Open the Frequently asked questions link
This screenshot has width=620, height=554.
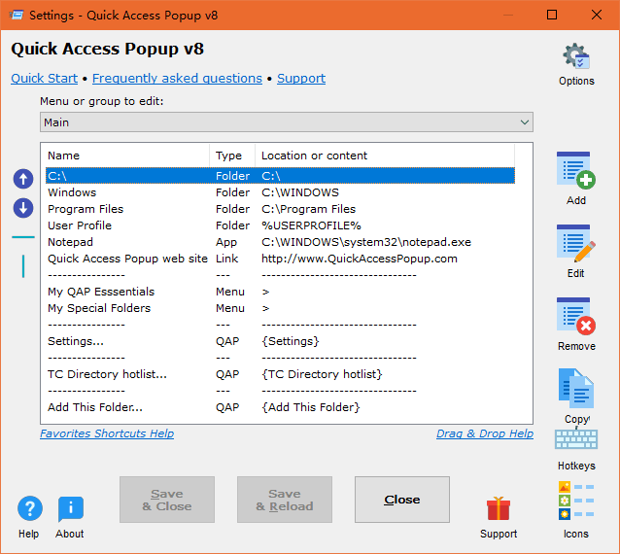[x=177, y=79]
